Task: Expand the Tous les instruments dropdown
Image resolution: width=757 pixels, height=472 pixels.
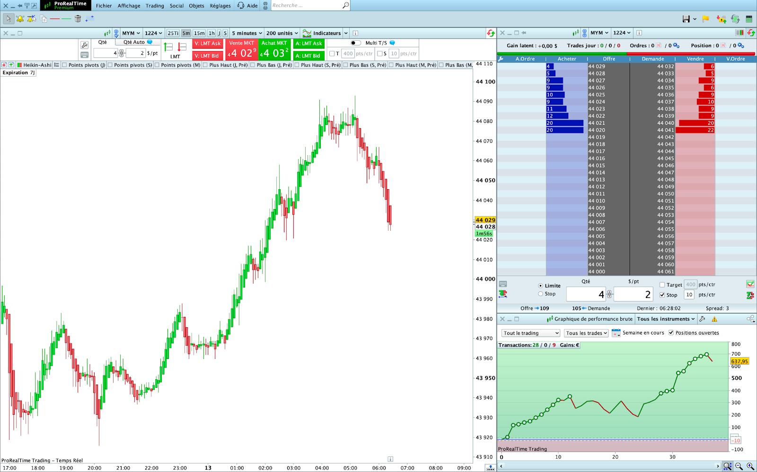Action: (x=666, y=319)
